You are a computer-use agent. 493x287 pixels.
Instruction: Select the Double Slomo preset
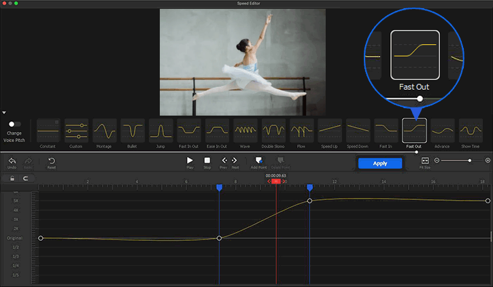tap(273, 130)
